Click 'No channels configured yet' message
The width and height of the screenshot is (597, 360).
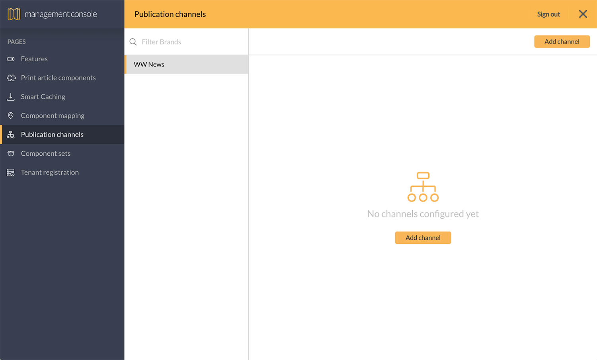[423, 214]
